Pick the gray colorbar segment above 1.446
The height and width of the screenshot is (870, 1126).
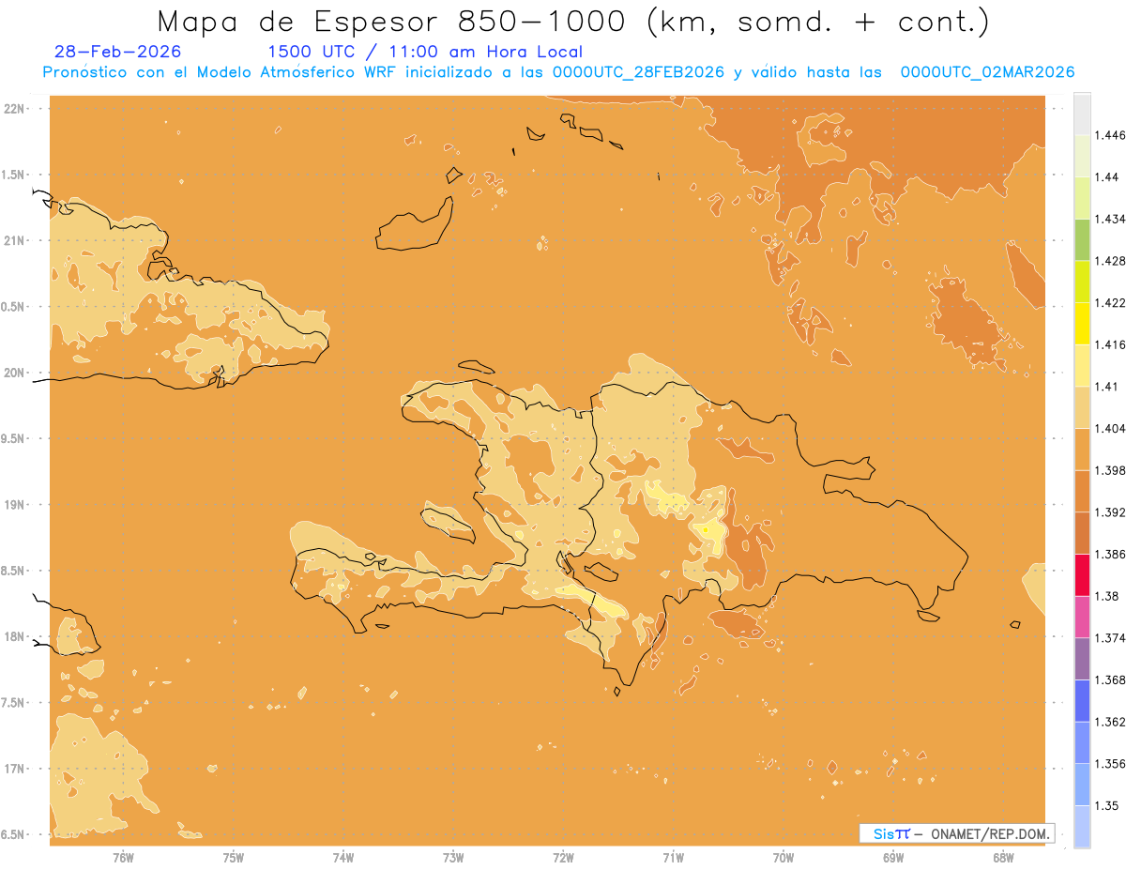click(1082, 114)
